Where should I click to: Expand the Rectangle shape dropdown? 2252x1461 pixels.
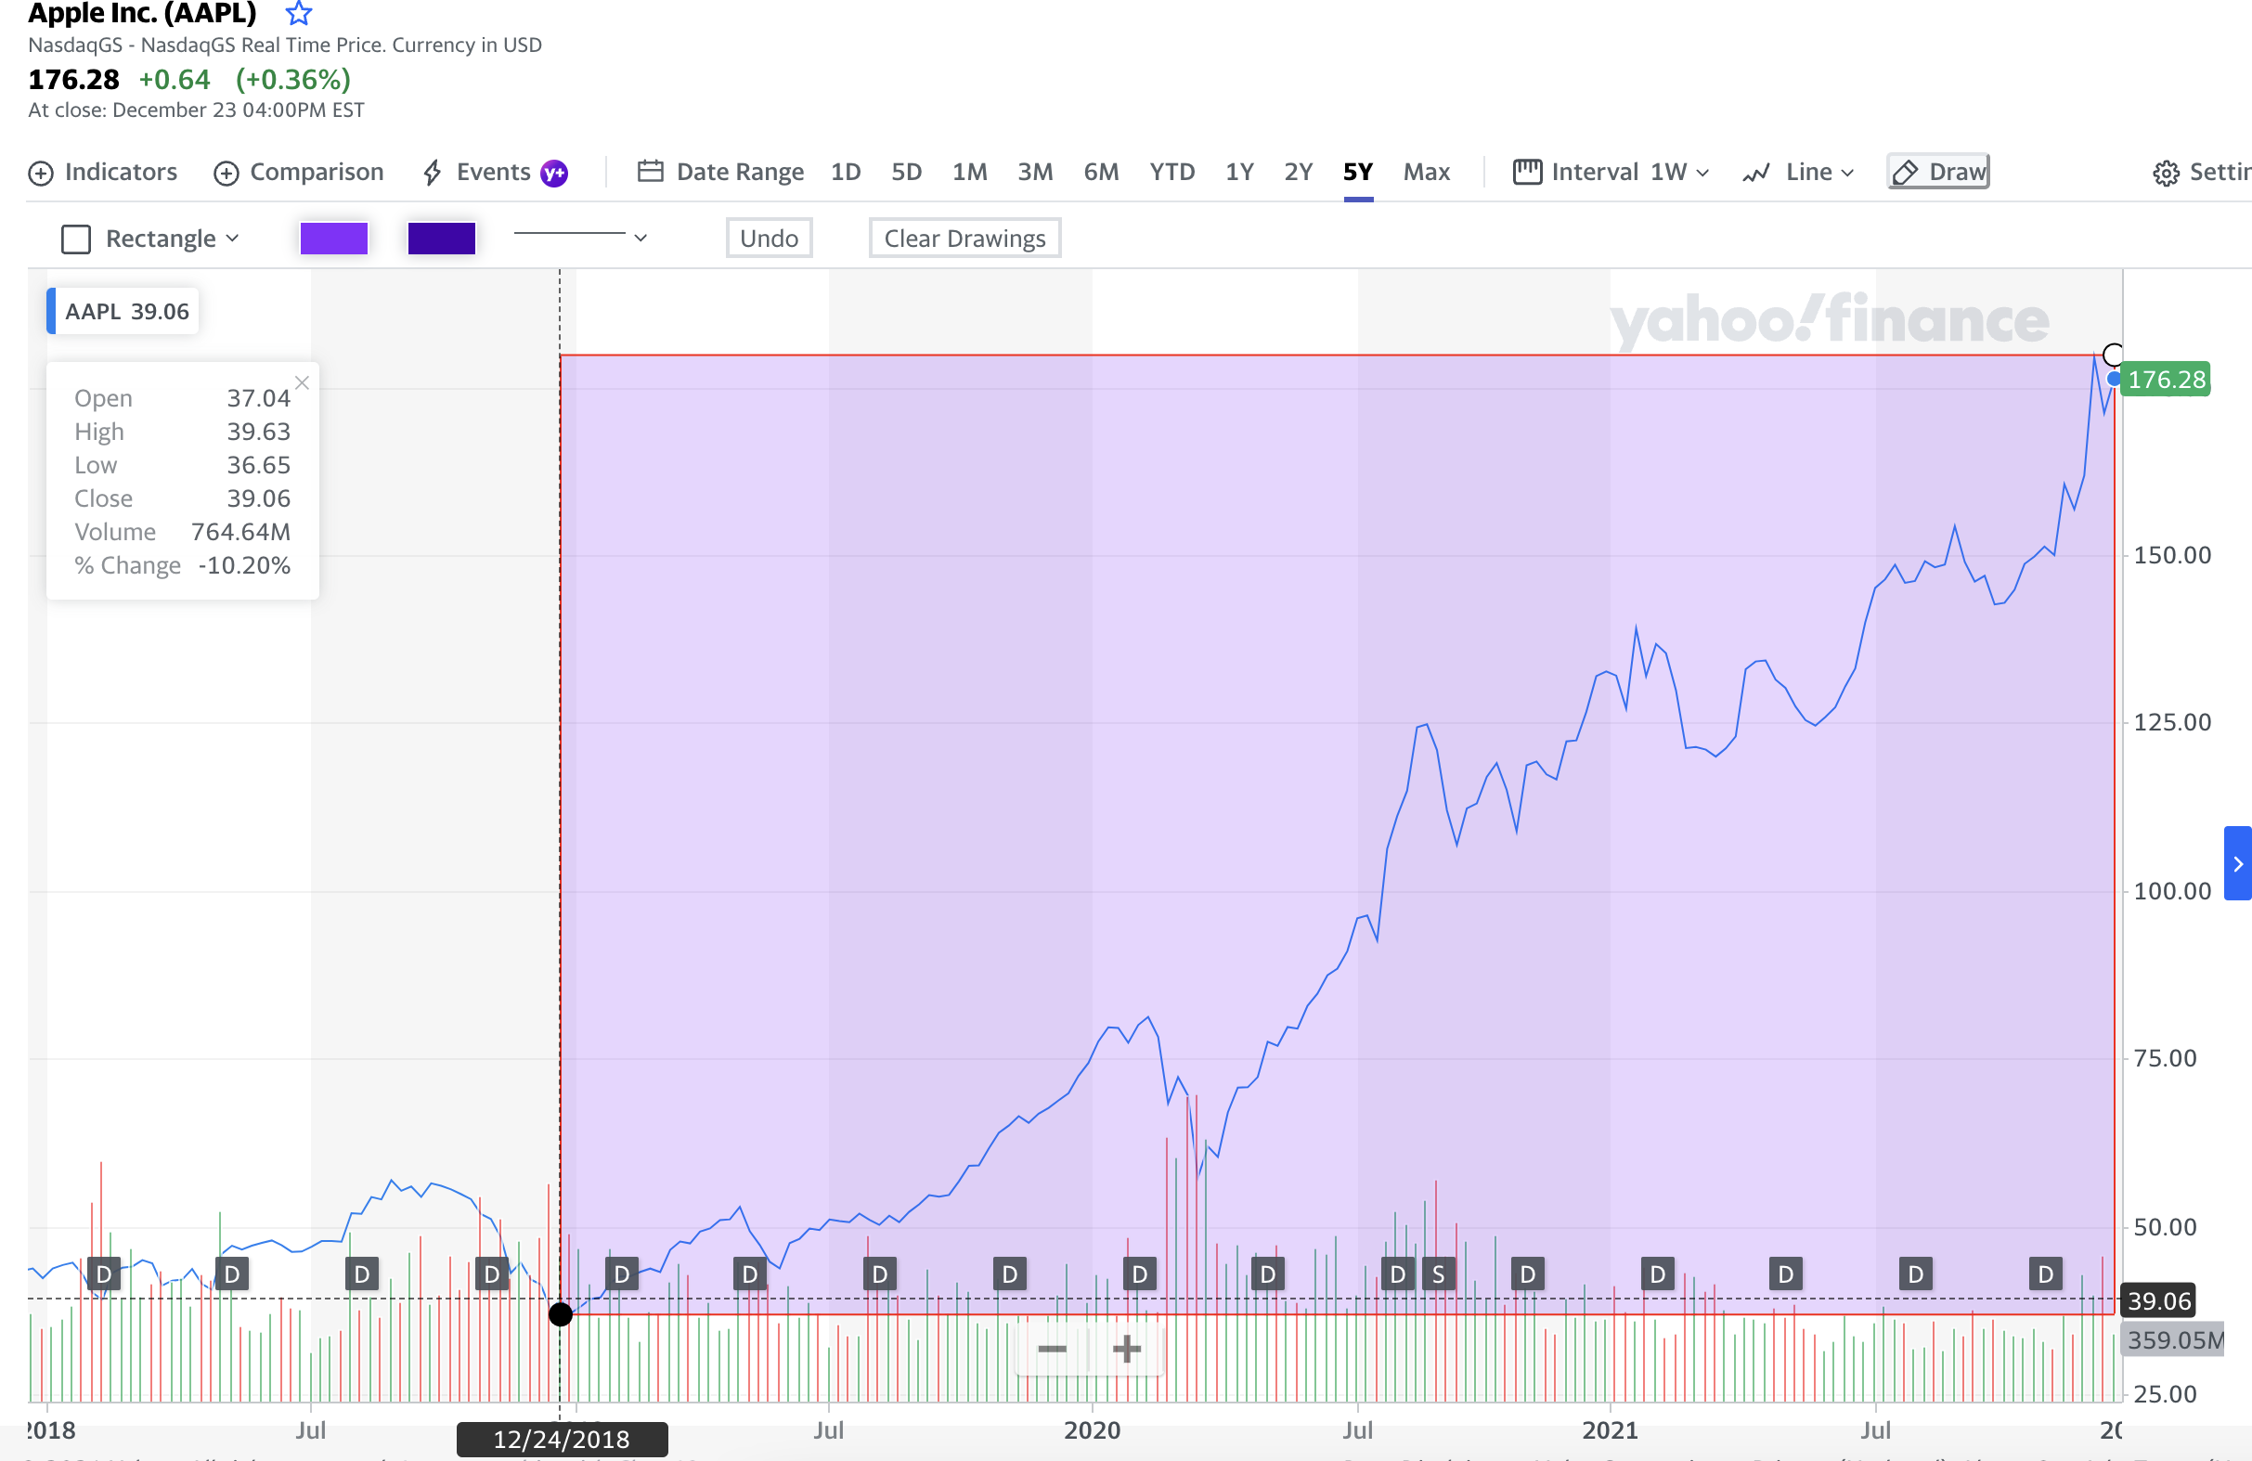pos(150,239)
